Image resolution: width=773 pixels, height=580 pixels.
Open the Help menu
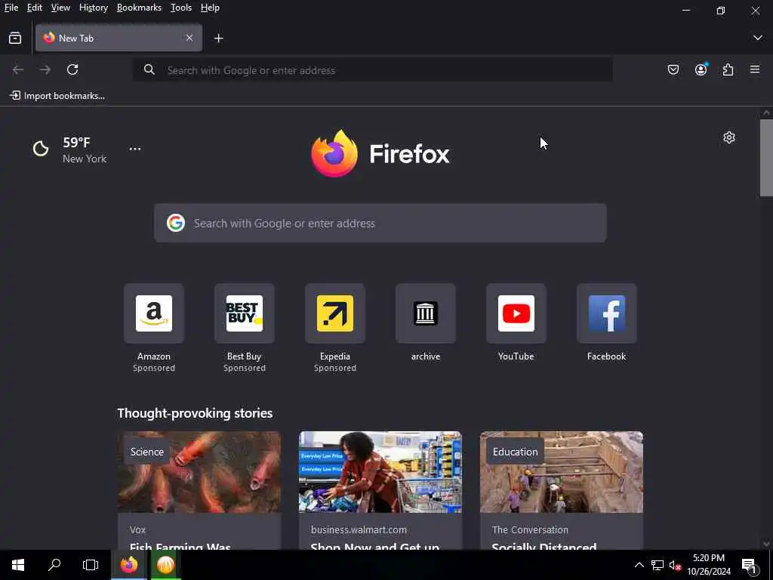coord(210,8)
